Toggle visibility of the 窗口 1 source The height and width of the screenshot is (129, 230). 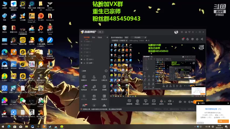tap(82, 56)
